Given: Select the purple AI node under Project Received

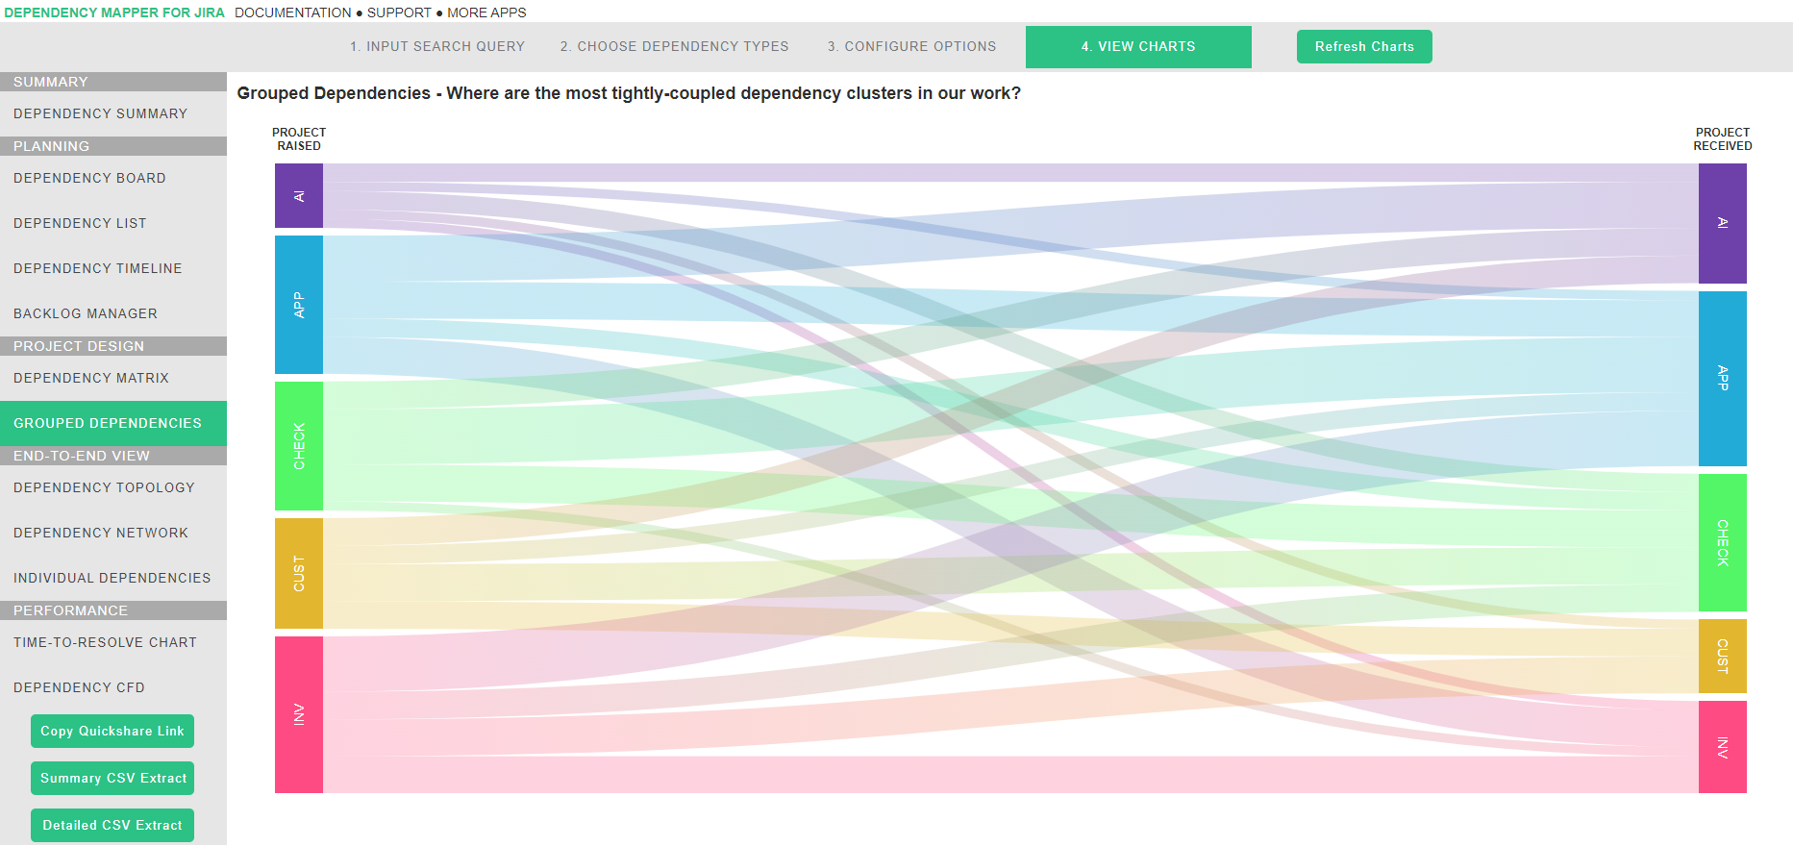Looking at the screenshot, I should tap(1723, 223).
